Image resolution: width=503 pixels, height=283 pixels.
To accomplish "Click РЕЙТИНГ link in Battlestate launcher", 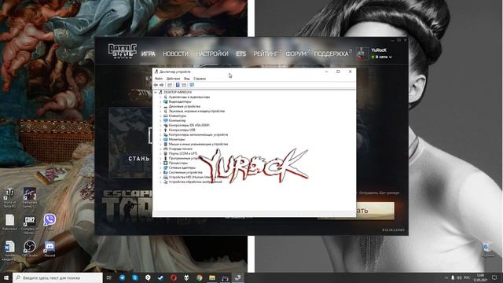I will click(266, 54).
